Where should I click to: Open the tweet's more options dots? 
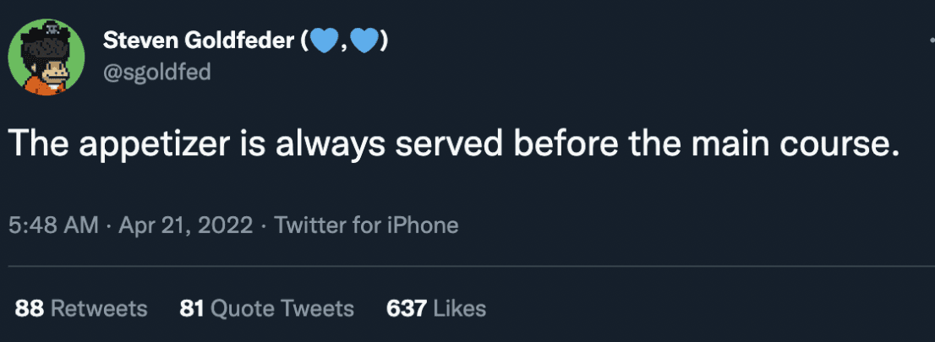point(931,41)
